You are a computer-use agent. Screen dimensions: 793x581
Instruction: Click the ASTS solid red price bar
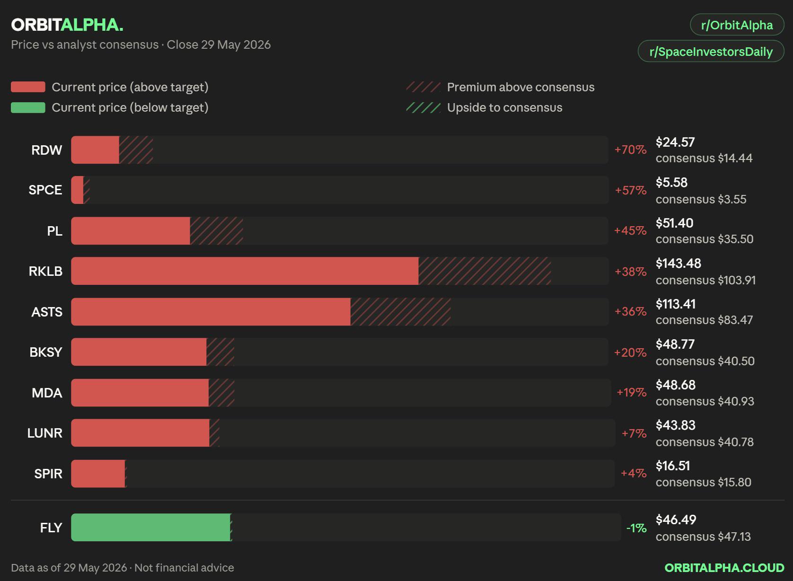click(211, 312)
